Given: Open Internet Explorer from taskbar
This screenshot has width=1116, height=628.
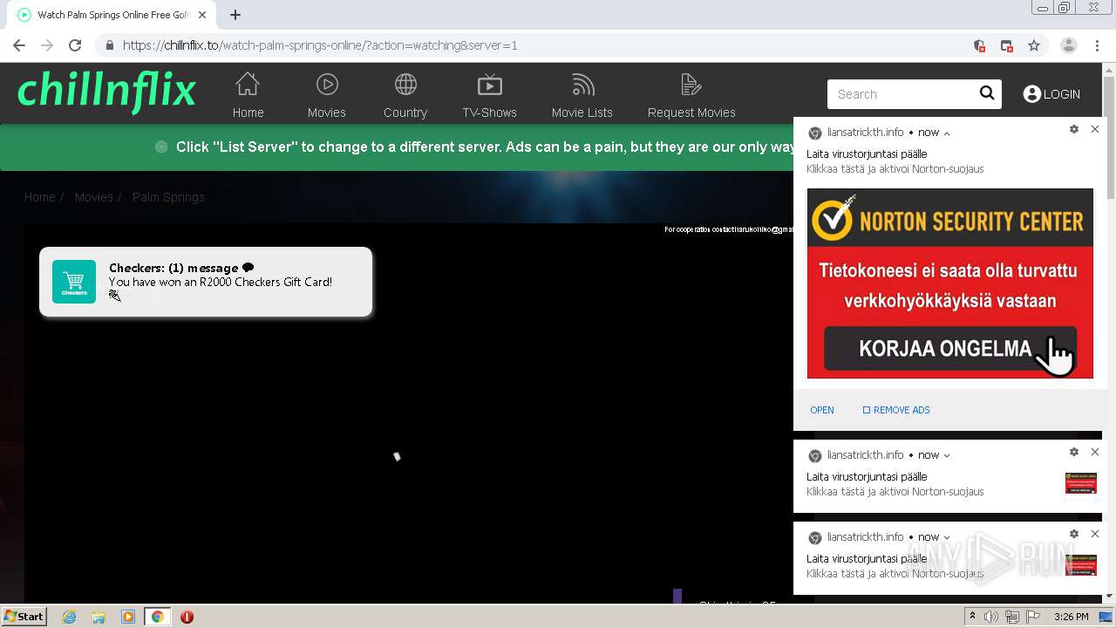Looking at the screenshot, I should point(69,617).
